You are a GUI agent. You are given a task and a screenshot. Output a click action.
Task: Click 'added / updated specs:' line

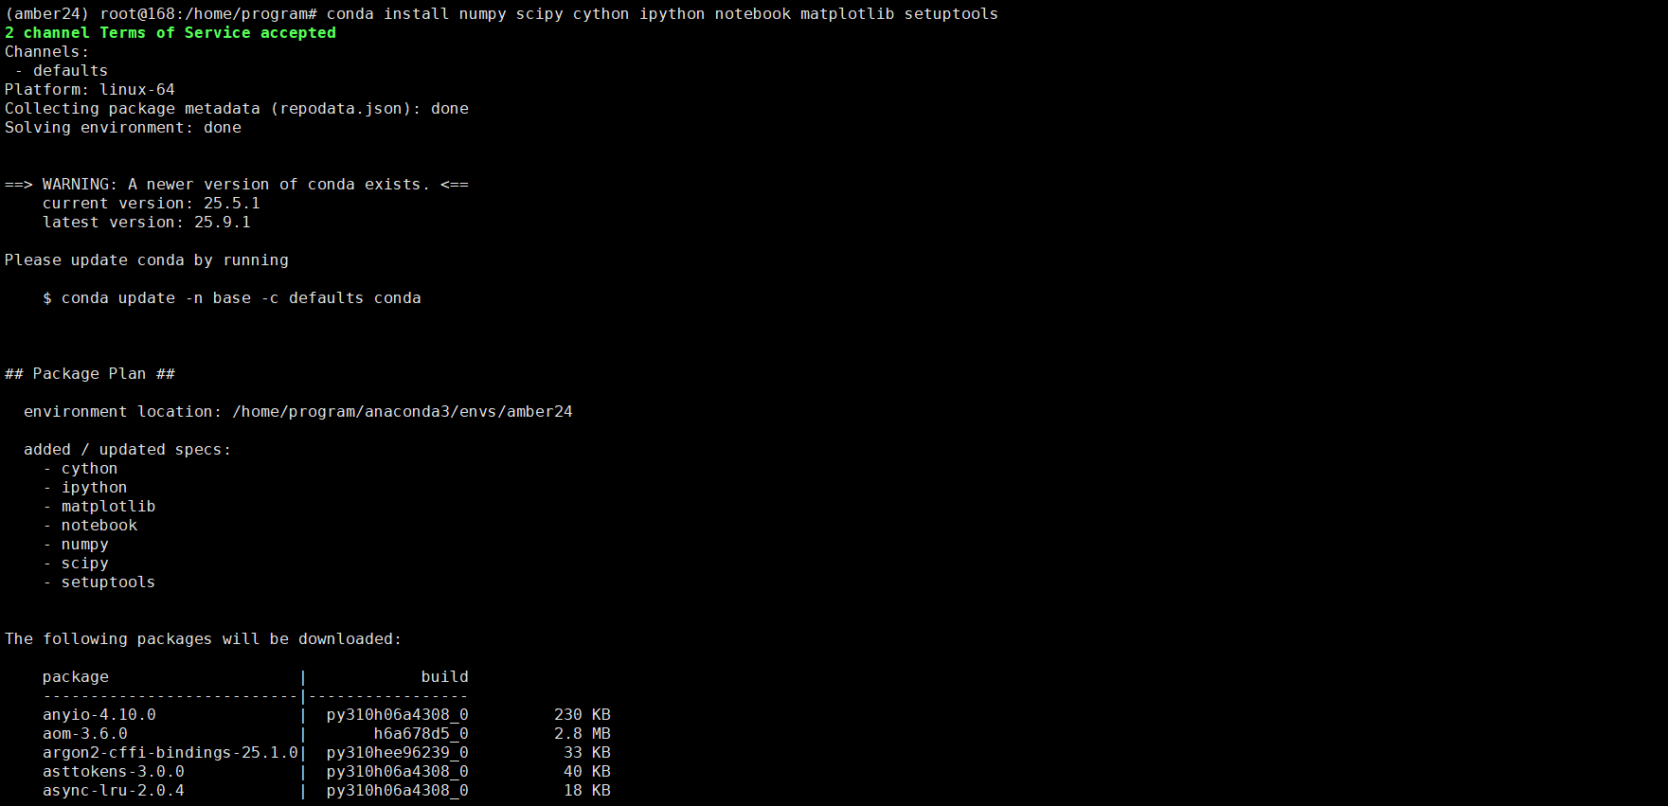128,450
